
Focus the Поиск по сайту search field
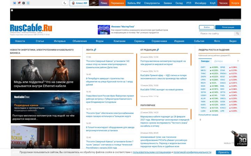(x=216, y=33)
